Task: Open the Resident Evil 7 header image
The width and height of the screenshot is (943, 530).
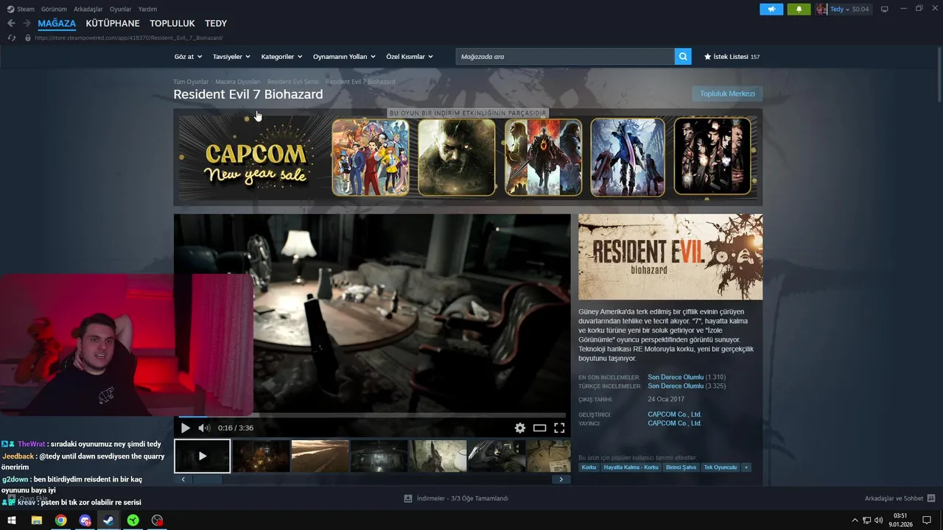Action: [670, 257]
